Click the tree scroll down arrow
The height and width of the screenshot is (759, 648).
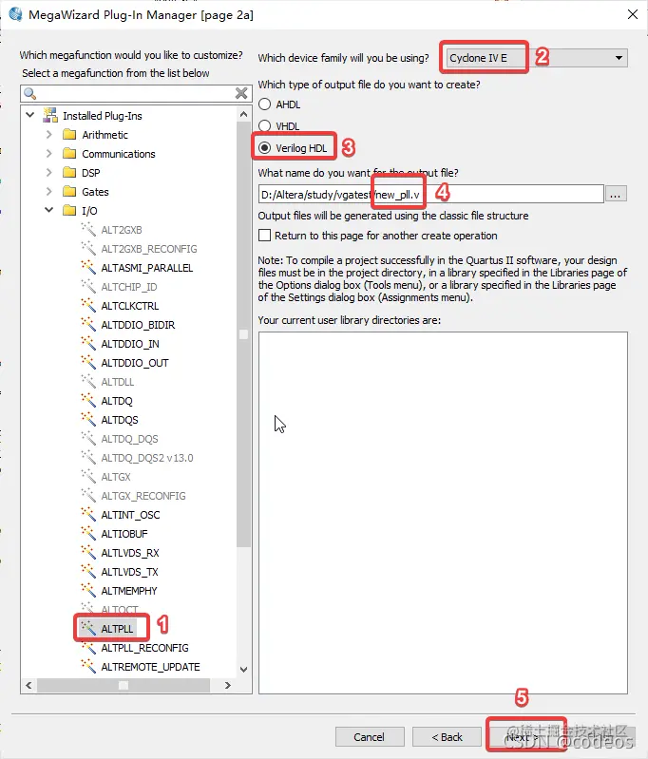(x=243, y=670)
